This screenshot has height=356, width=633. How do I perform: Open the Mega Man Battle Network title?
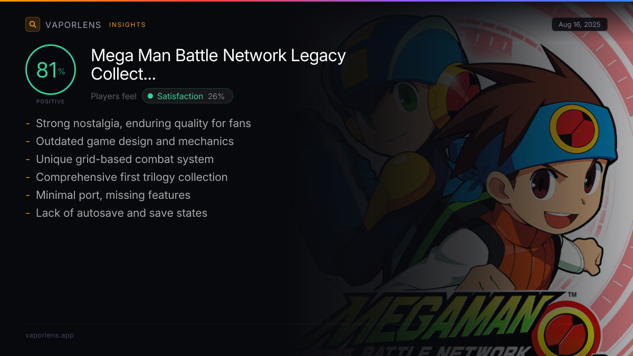218,65
